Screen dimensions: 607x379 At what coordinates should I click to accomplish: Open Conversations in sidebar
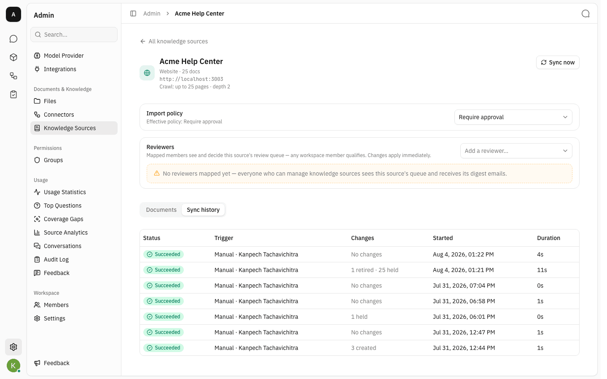(74, 246)
